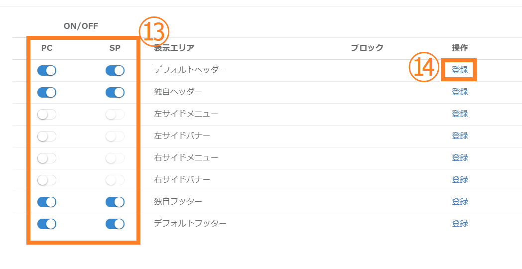The width and height of the screenshot is (522, 269).
Task: Turn off SP toggle for 独自フッター
Action: point(115,202)
